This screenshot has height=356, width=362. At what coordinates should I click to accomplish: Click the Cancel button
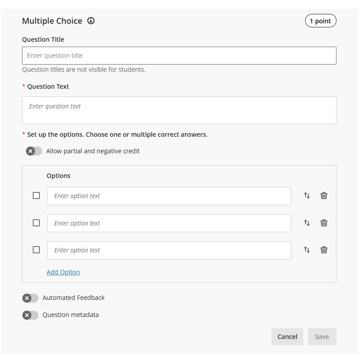(287, 336)
